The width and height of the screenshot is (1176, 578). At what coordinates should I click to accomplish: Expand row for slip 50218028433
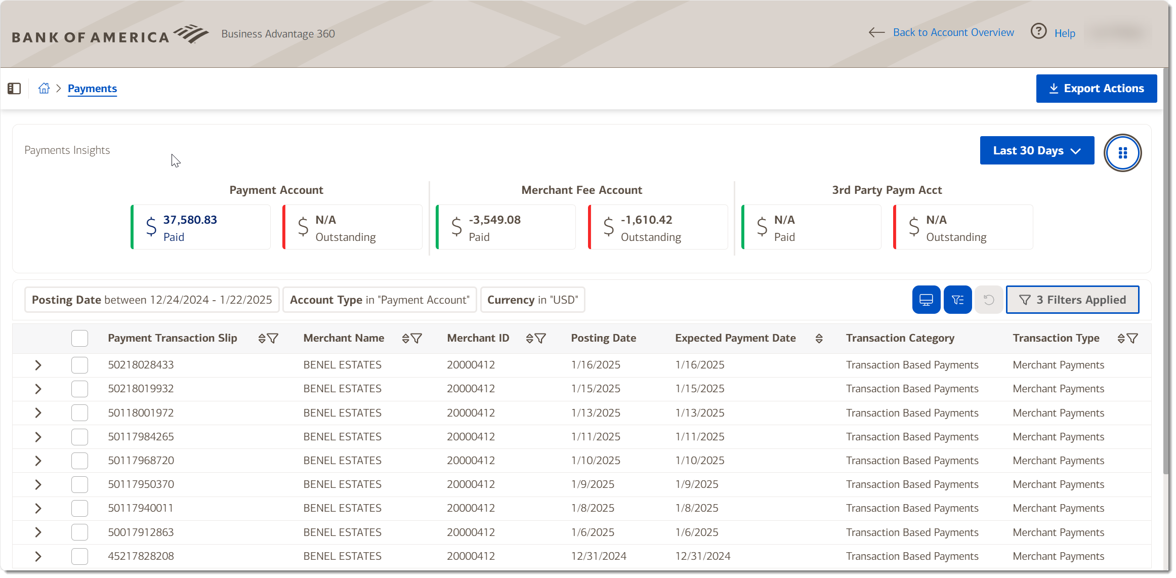pos(38,365)
